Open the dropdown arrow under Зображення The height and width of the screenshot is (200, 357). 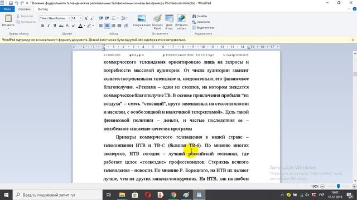tap(142, 28)
